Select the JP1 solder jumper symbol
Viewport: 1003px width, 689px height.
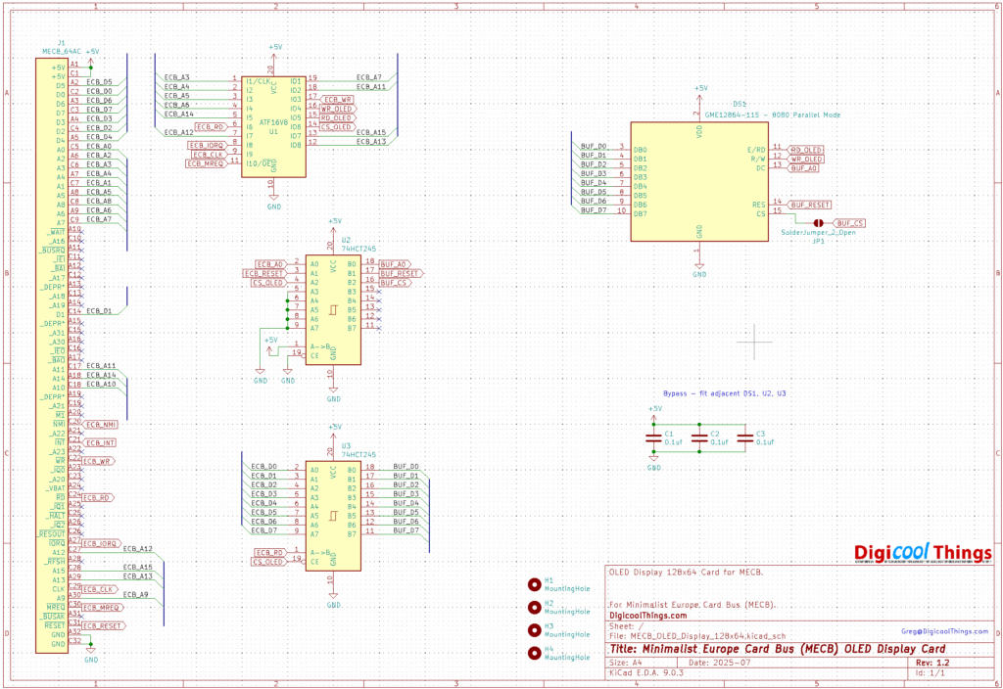(x=816, y=223)
